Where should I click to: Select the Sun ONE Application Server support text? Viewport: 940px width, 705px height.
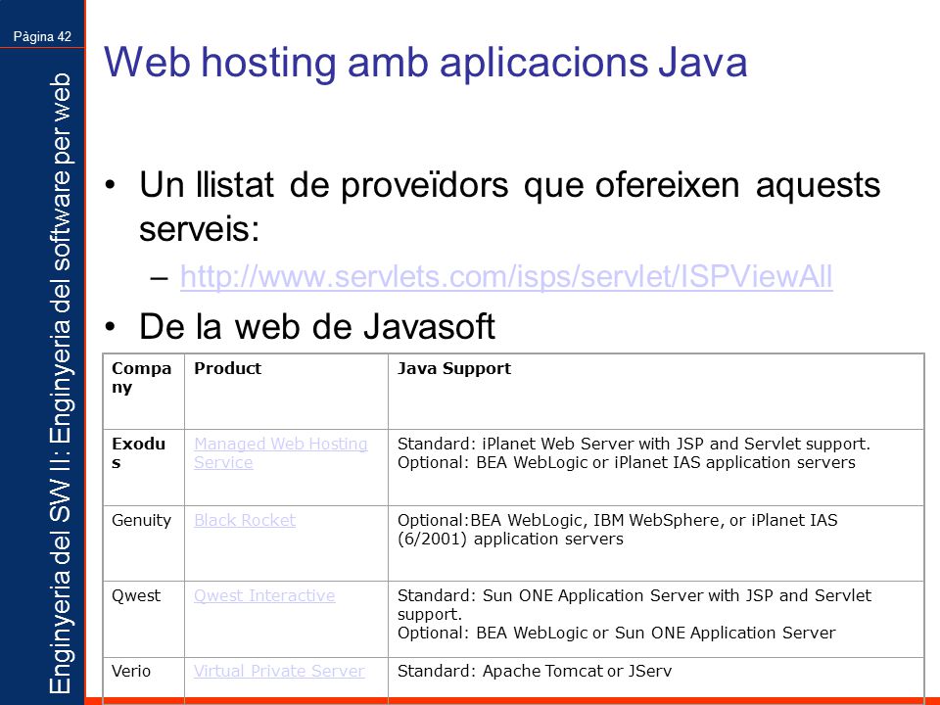click(x=634, y=614)
